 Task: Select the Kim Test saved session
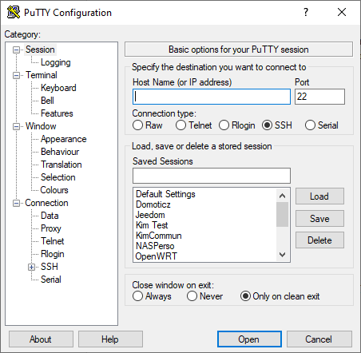(152, 225)
